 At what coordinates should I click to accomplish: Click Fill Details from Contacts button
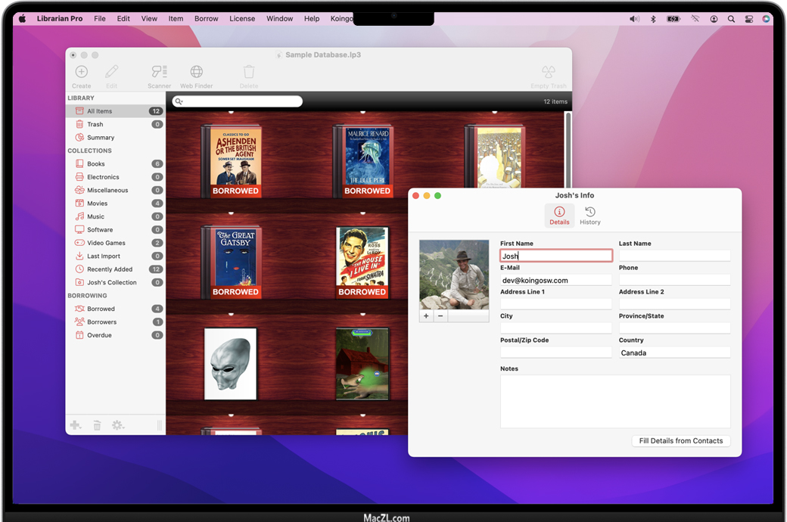[x=680, y=440]
